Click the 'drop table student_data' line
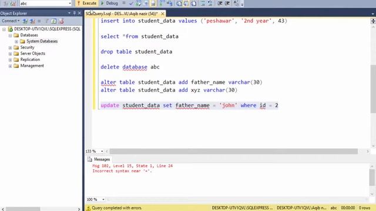This screenshot has height=211, width=376. [136, 52]
